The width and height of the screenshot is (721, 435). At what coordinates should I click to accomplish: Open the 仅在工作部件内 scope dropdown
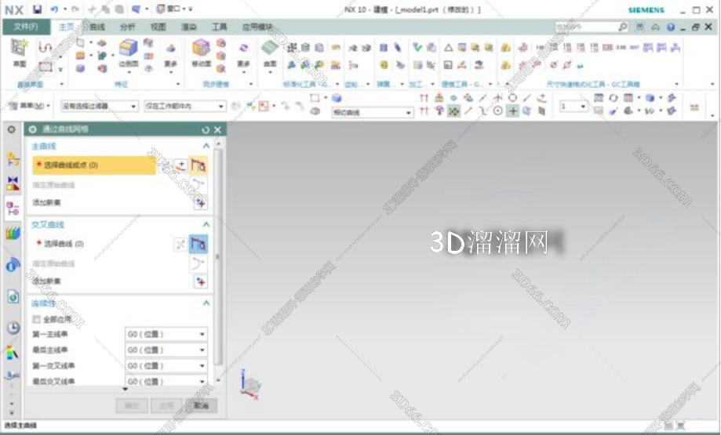184,106
